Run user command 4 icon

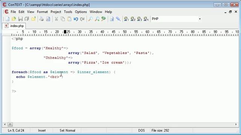point(146,19)
